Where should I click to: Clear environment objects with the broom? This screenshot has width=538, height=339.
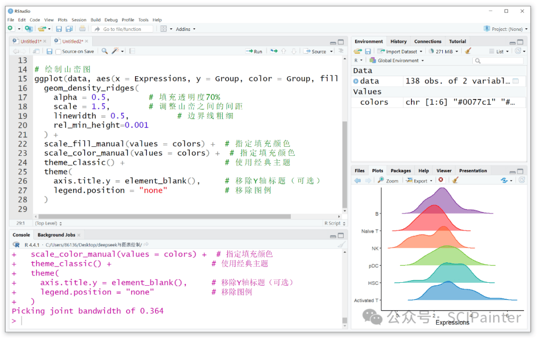point(468,51)
